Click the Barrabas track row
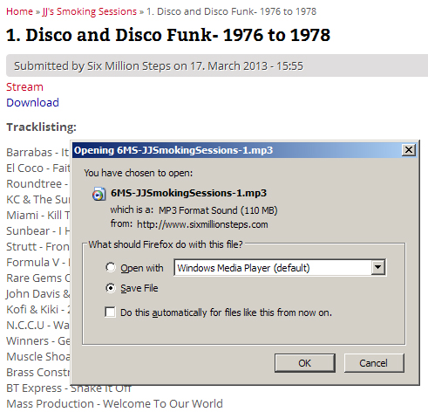Viewport: 428px width, 412px height. pyautogui.click(x=37, y=152)
